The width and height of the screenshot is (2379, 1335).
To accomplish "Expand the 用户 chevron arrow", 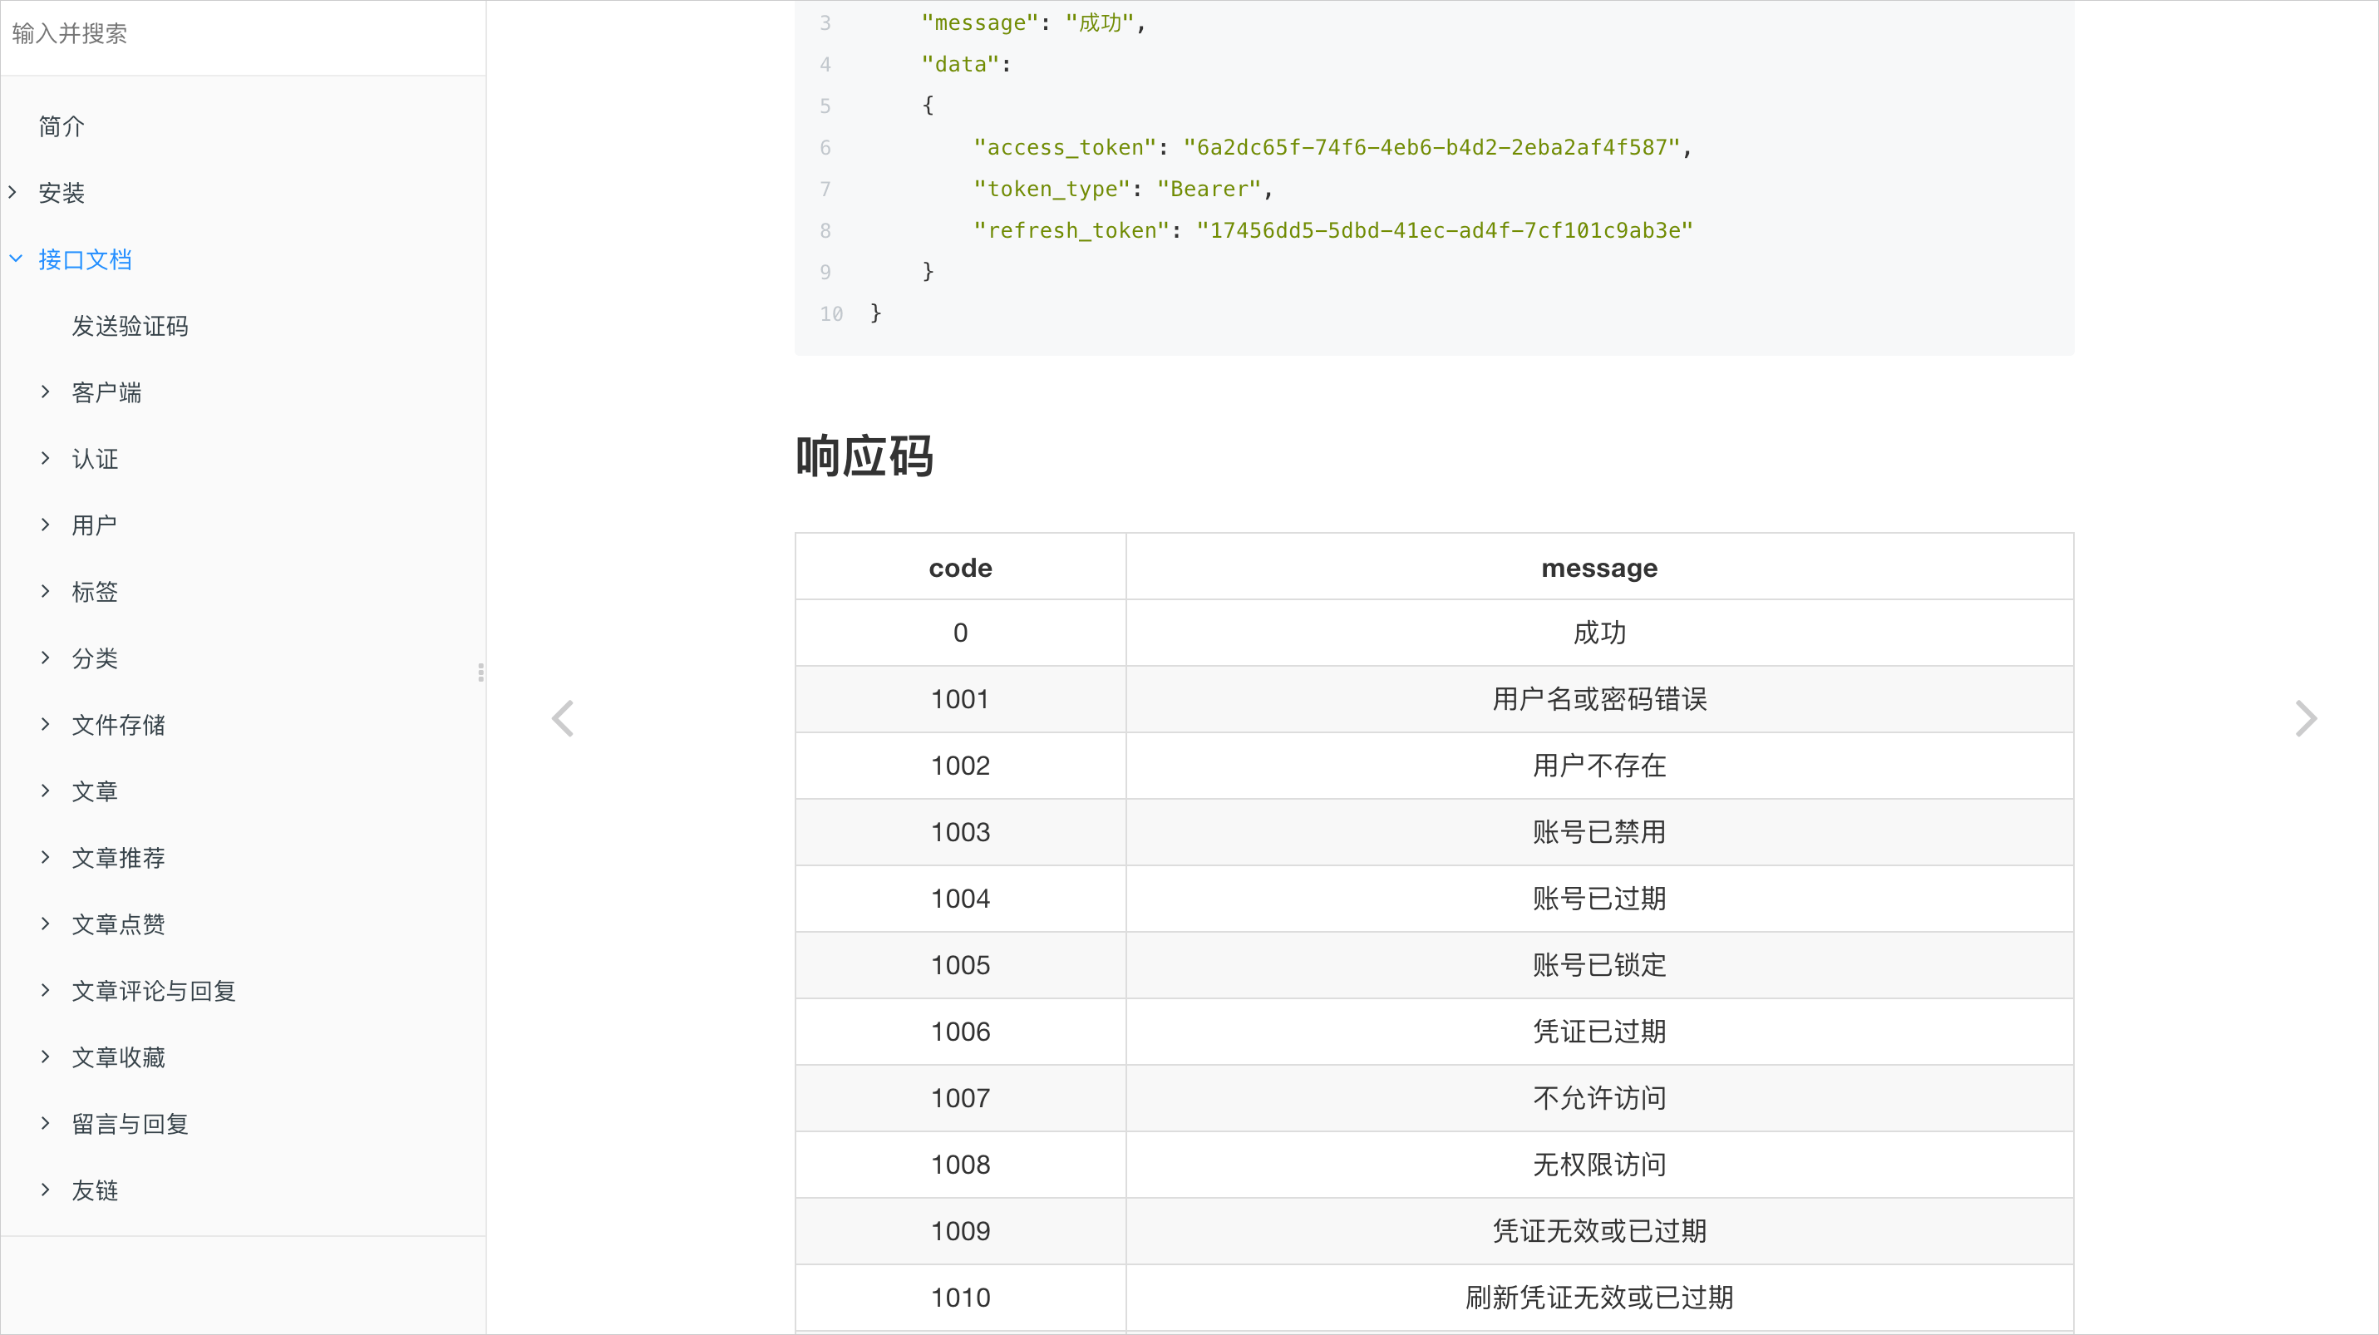I will (x=45, y=525).
